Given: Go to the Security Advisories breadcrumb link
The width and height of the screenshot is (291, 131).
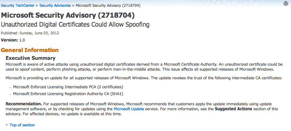Looking at the screenshot, I should [55, 6].
